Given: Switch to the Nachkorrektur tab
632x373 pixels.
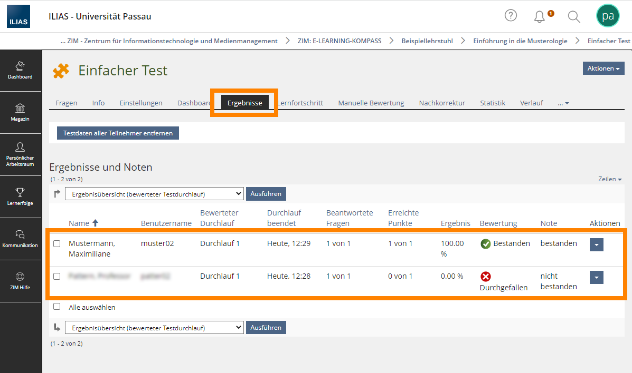Looking at the screenshot, I should [x=442, y=103].
